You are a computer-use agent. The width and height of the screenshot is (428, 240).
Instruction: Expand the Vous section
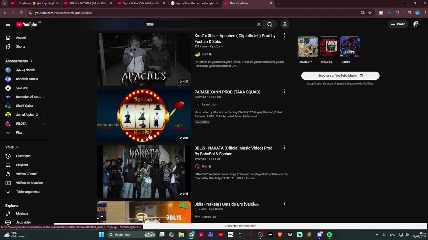coord(12,147)
